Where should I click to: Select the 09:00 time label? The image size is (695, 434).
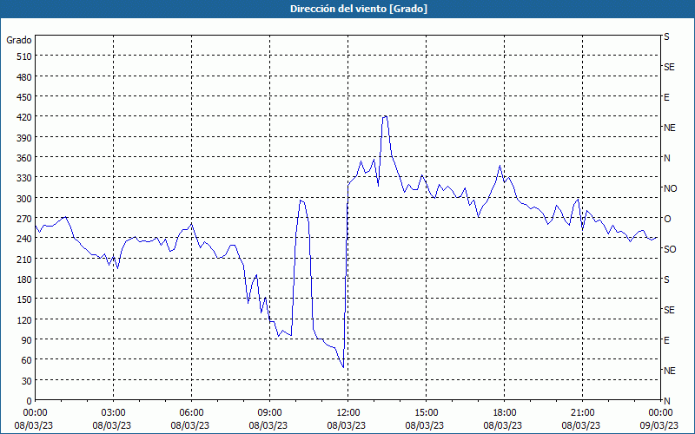click(269, 413)
